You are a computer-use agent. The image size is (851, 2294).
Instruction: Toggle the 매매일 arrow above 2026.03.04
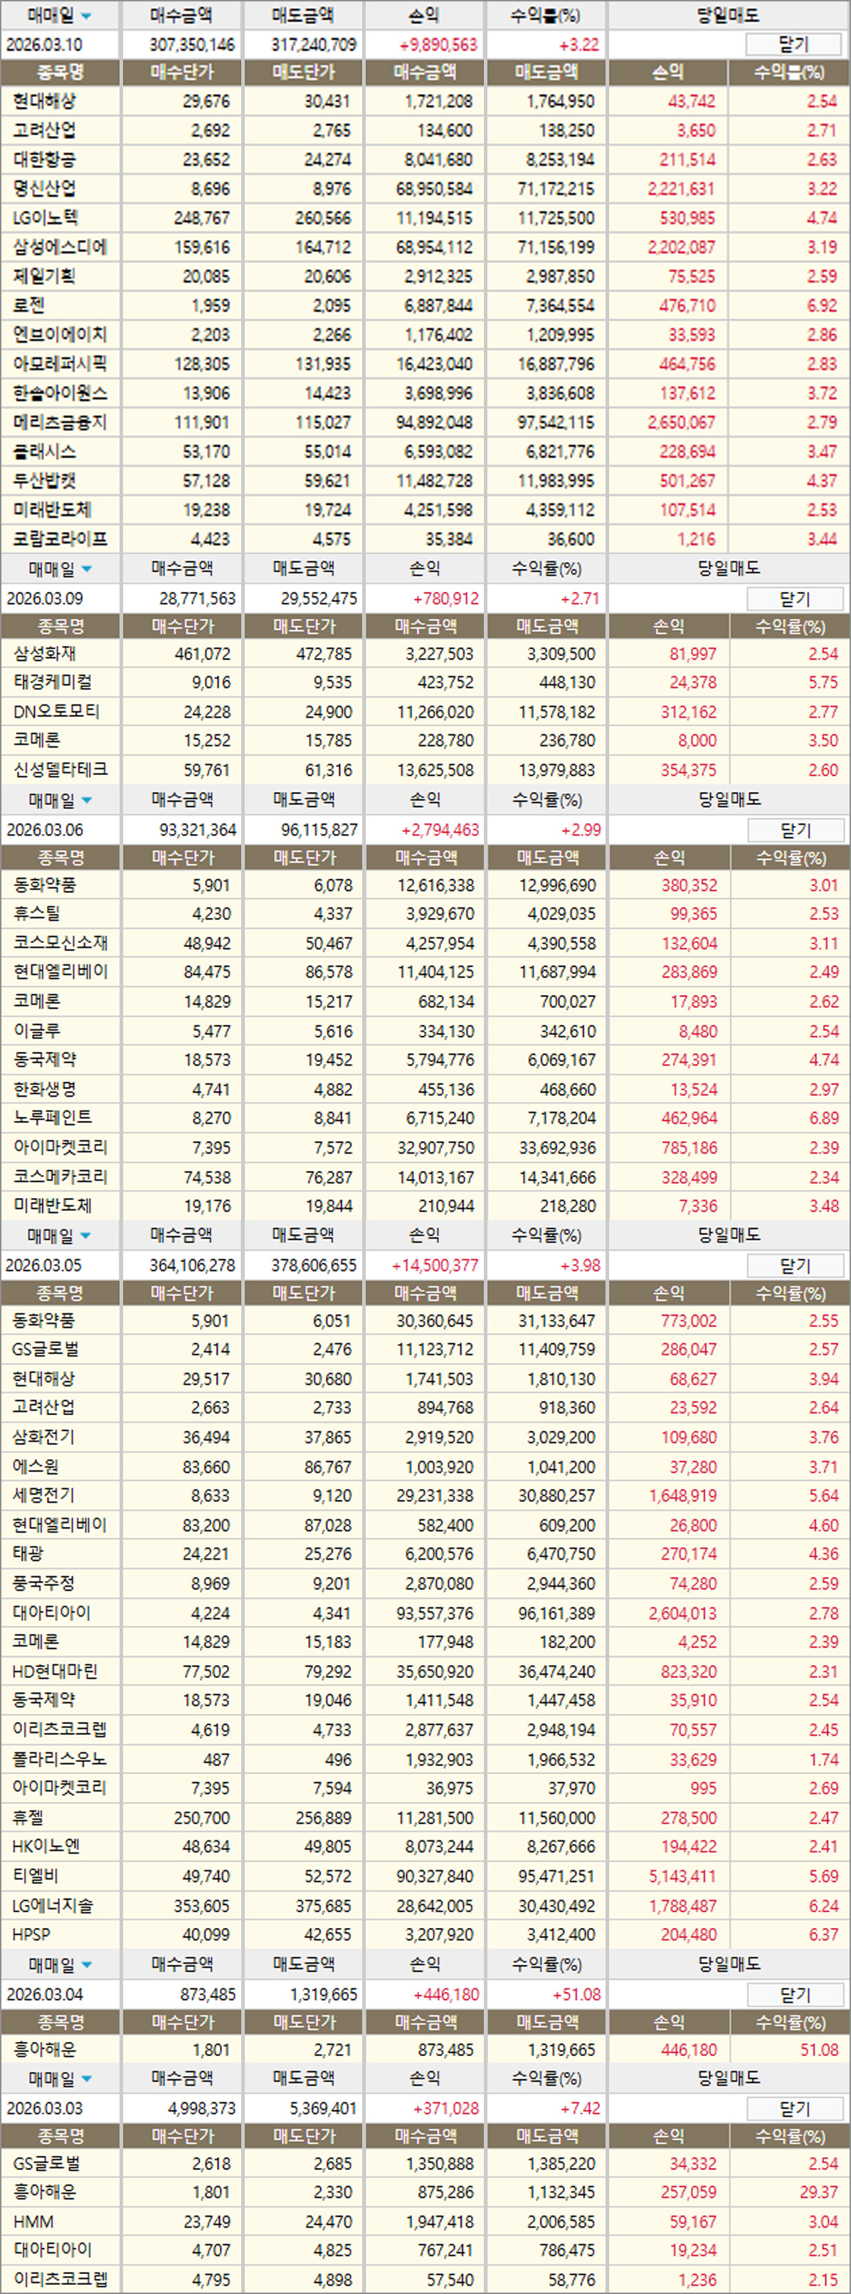pyautogui.click(x=86, y=1964)
